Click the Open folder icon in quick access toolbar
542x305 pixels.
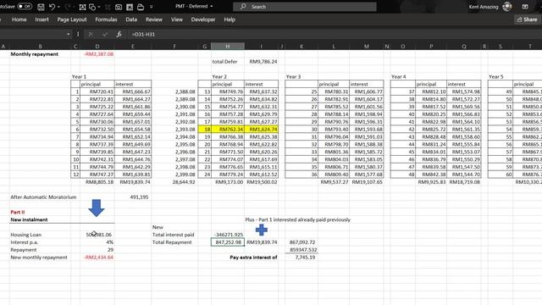pyautogui.click(x=141, y=7)
